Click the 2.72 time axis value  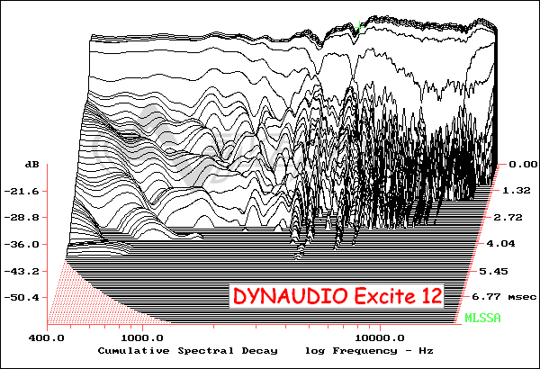[508, 218]
